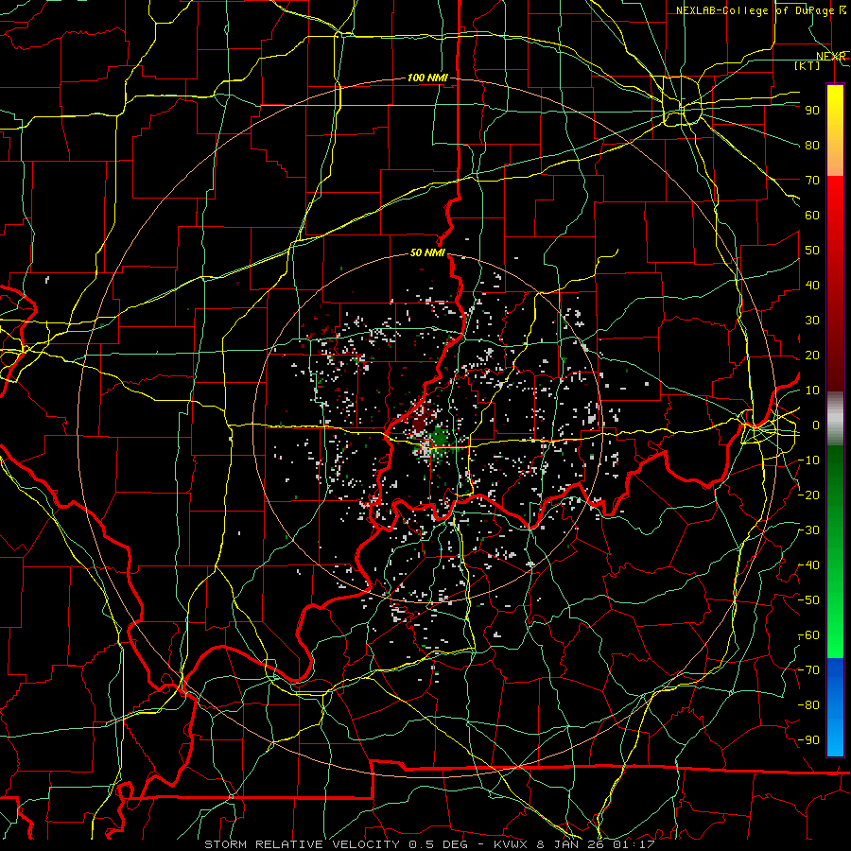Click the 50 NMI range ring label
851x851 pixels.
pos(427,252)
